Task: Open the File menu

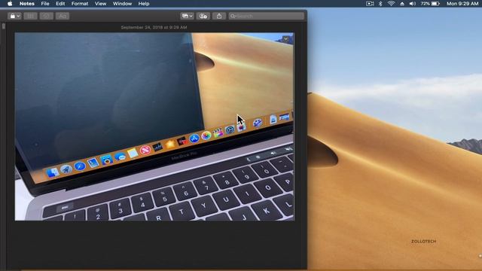Action: click(45, 4)
